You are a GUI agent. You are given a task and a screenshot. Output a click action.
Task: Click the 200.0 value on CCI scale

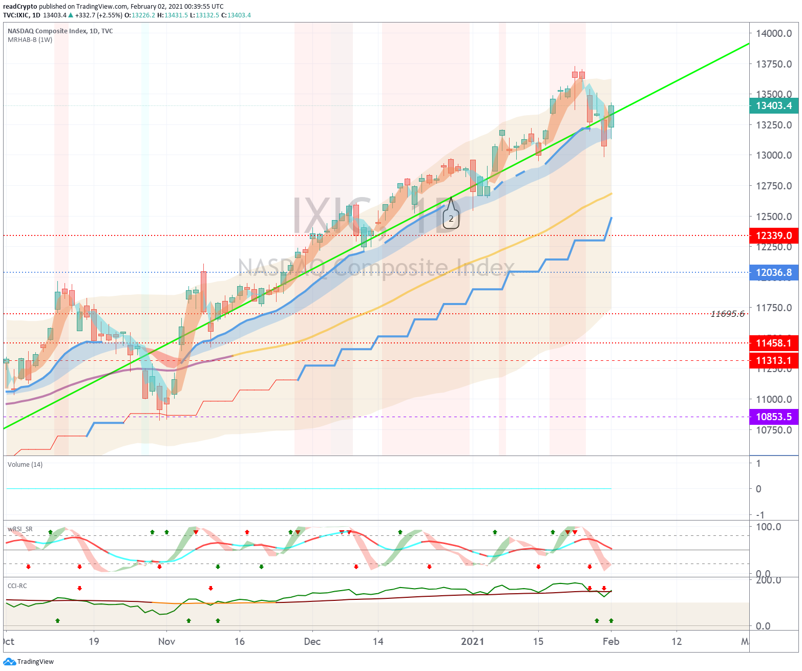768,580
